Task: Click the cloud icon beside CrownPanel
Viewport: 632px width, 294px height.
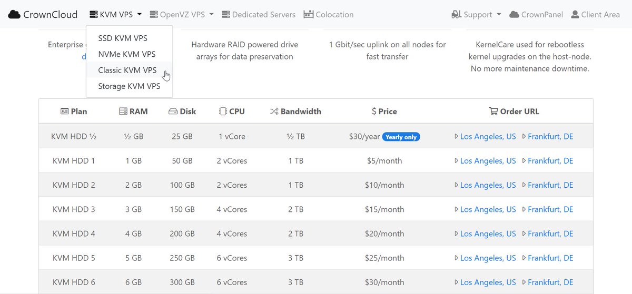Action: click(x=514, y=15)
